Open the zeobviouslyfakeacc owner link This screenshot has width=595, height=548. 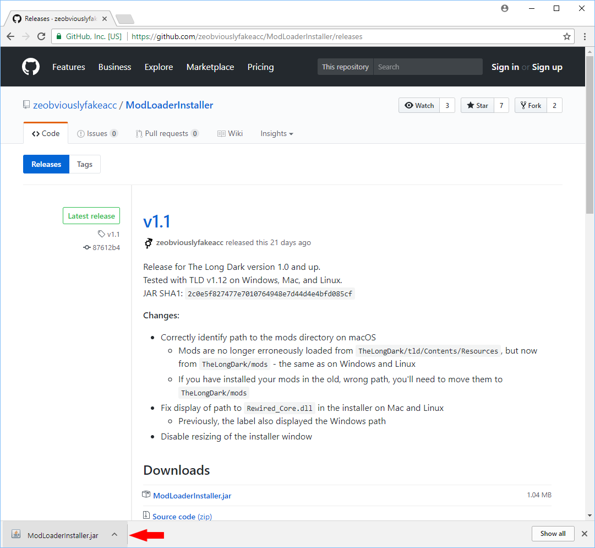point(75,105)
